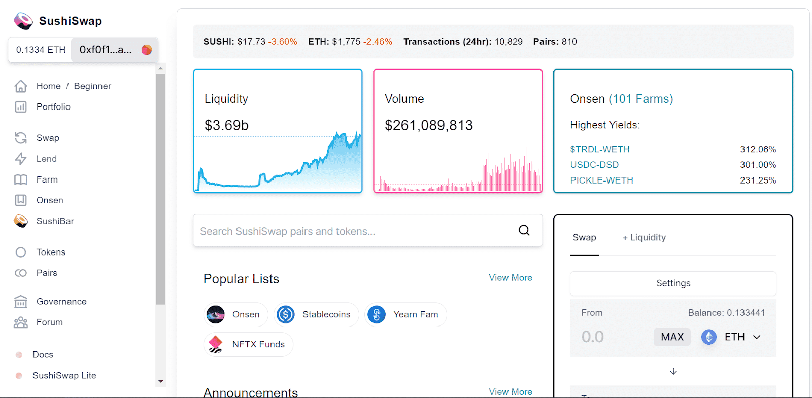Image resolution: width=812 pixels, height=398 pixels.
Task: Open Portfolio via its chart icon
Action: [x=21, y=107]
